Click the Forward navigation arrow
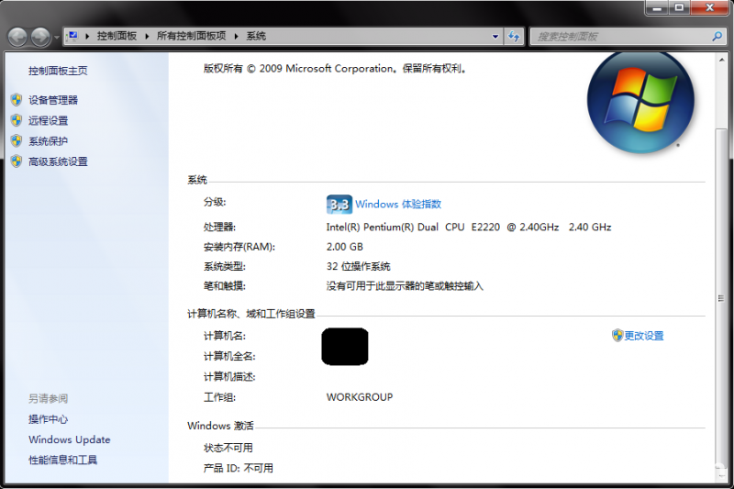 point(40,37)
